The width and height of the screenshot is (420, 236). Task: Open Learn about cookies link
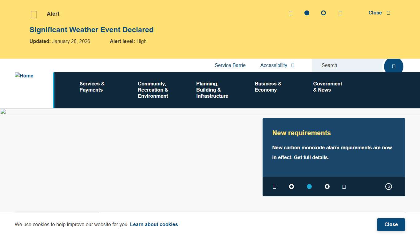(154, 224)
